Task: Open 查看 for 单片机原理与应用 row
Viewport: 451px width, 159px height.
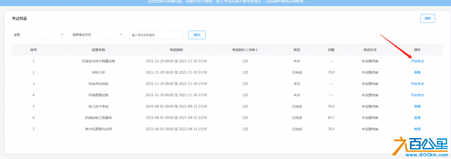Action: point(417,129)
